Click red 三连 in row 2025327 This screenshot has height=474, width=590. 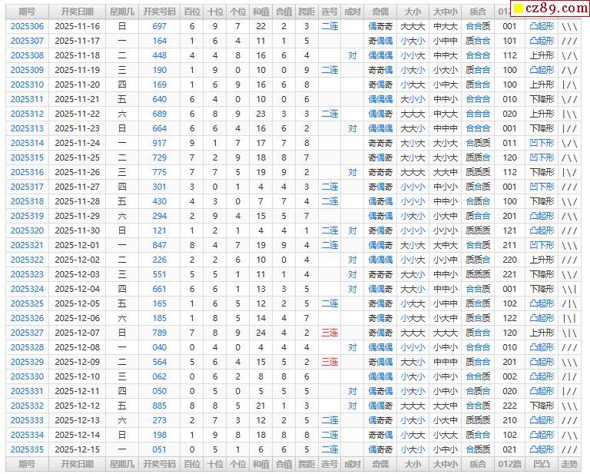pyautogui.click(x=330, y=333)
